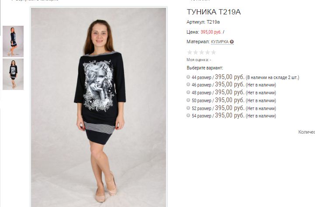The height and width of the screenshot is (207, 315).
Task: Show the front-view tunic thumbnail
Action: point(13,74)
